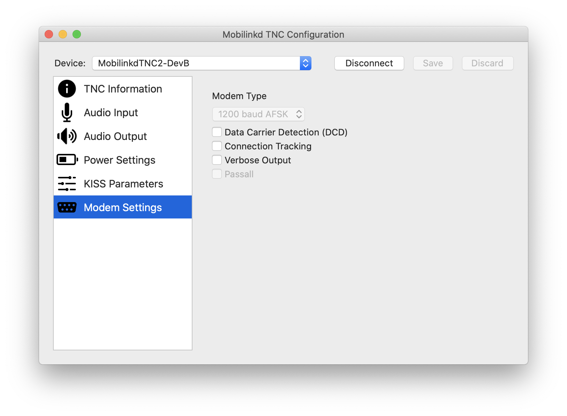Click the Audio Output speaker icon
Viewport: 567px width, 416px height.
67,136
